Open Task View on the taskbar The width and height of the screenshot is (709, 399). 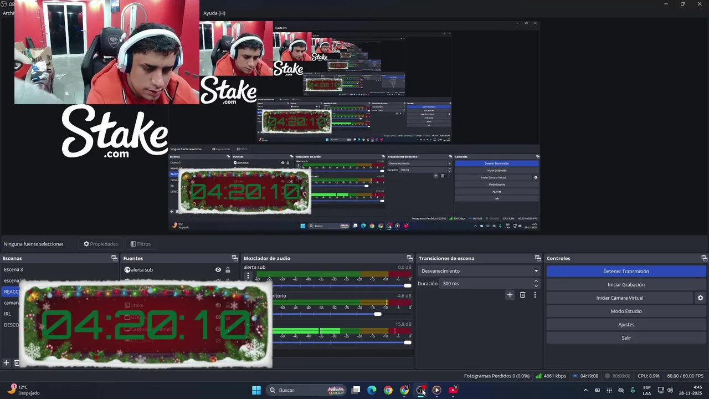356,390
